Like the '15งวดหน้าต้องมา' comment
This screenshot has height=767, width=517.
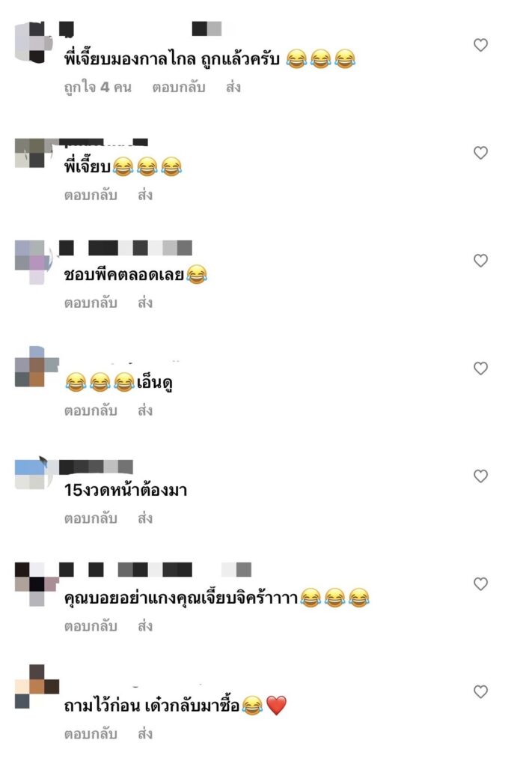480,476
